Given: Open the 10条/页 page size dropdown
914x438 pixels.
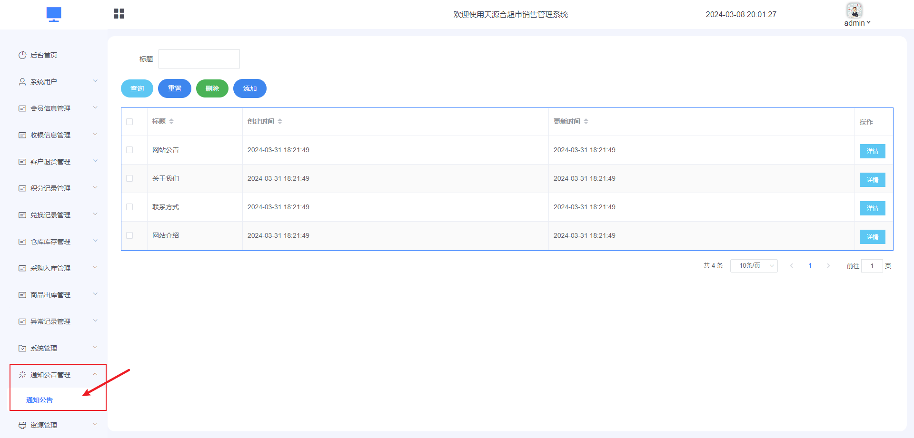Looking at the screenshot, I should coord(754,266).
